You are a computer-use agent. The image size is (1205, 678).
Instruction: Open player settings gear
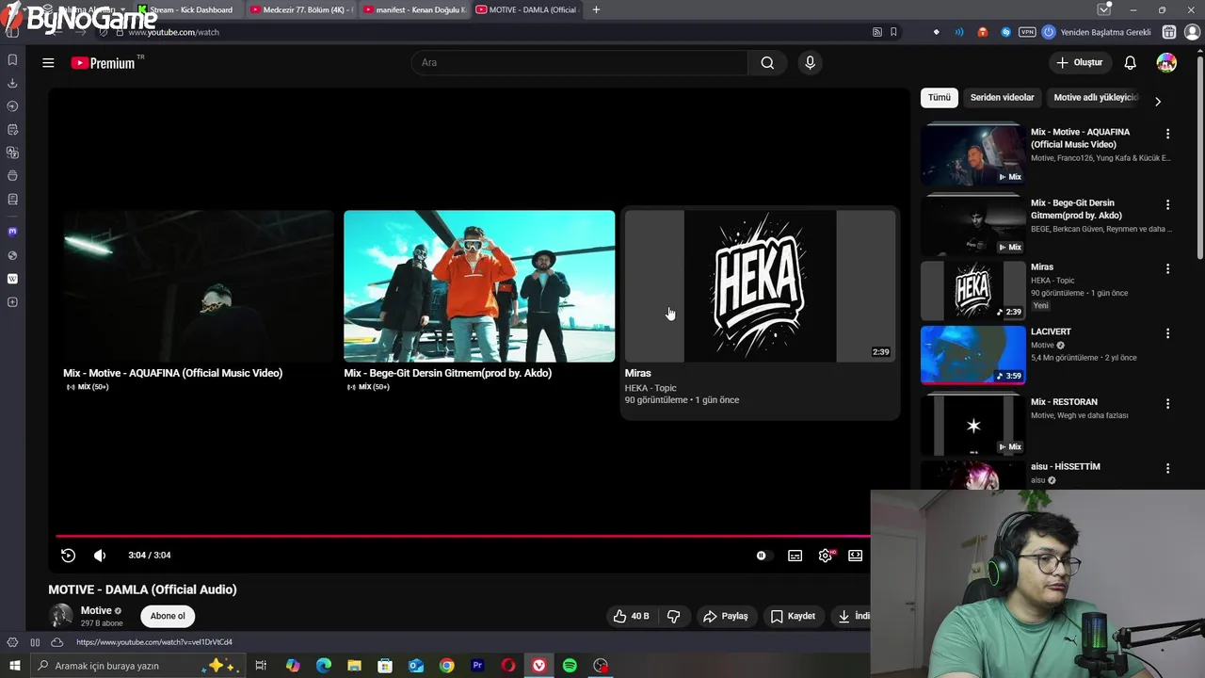(826, 556)
